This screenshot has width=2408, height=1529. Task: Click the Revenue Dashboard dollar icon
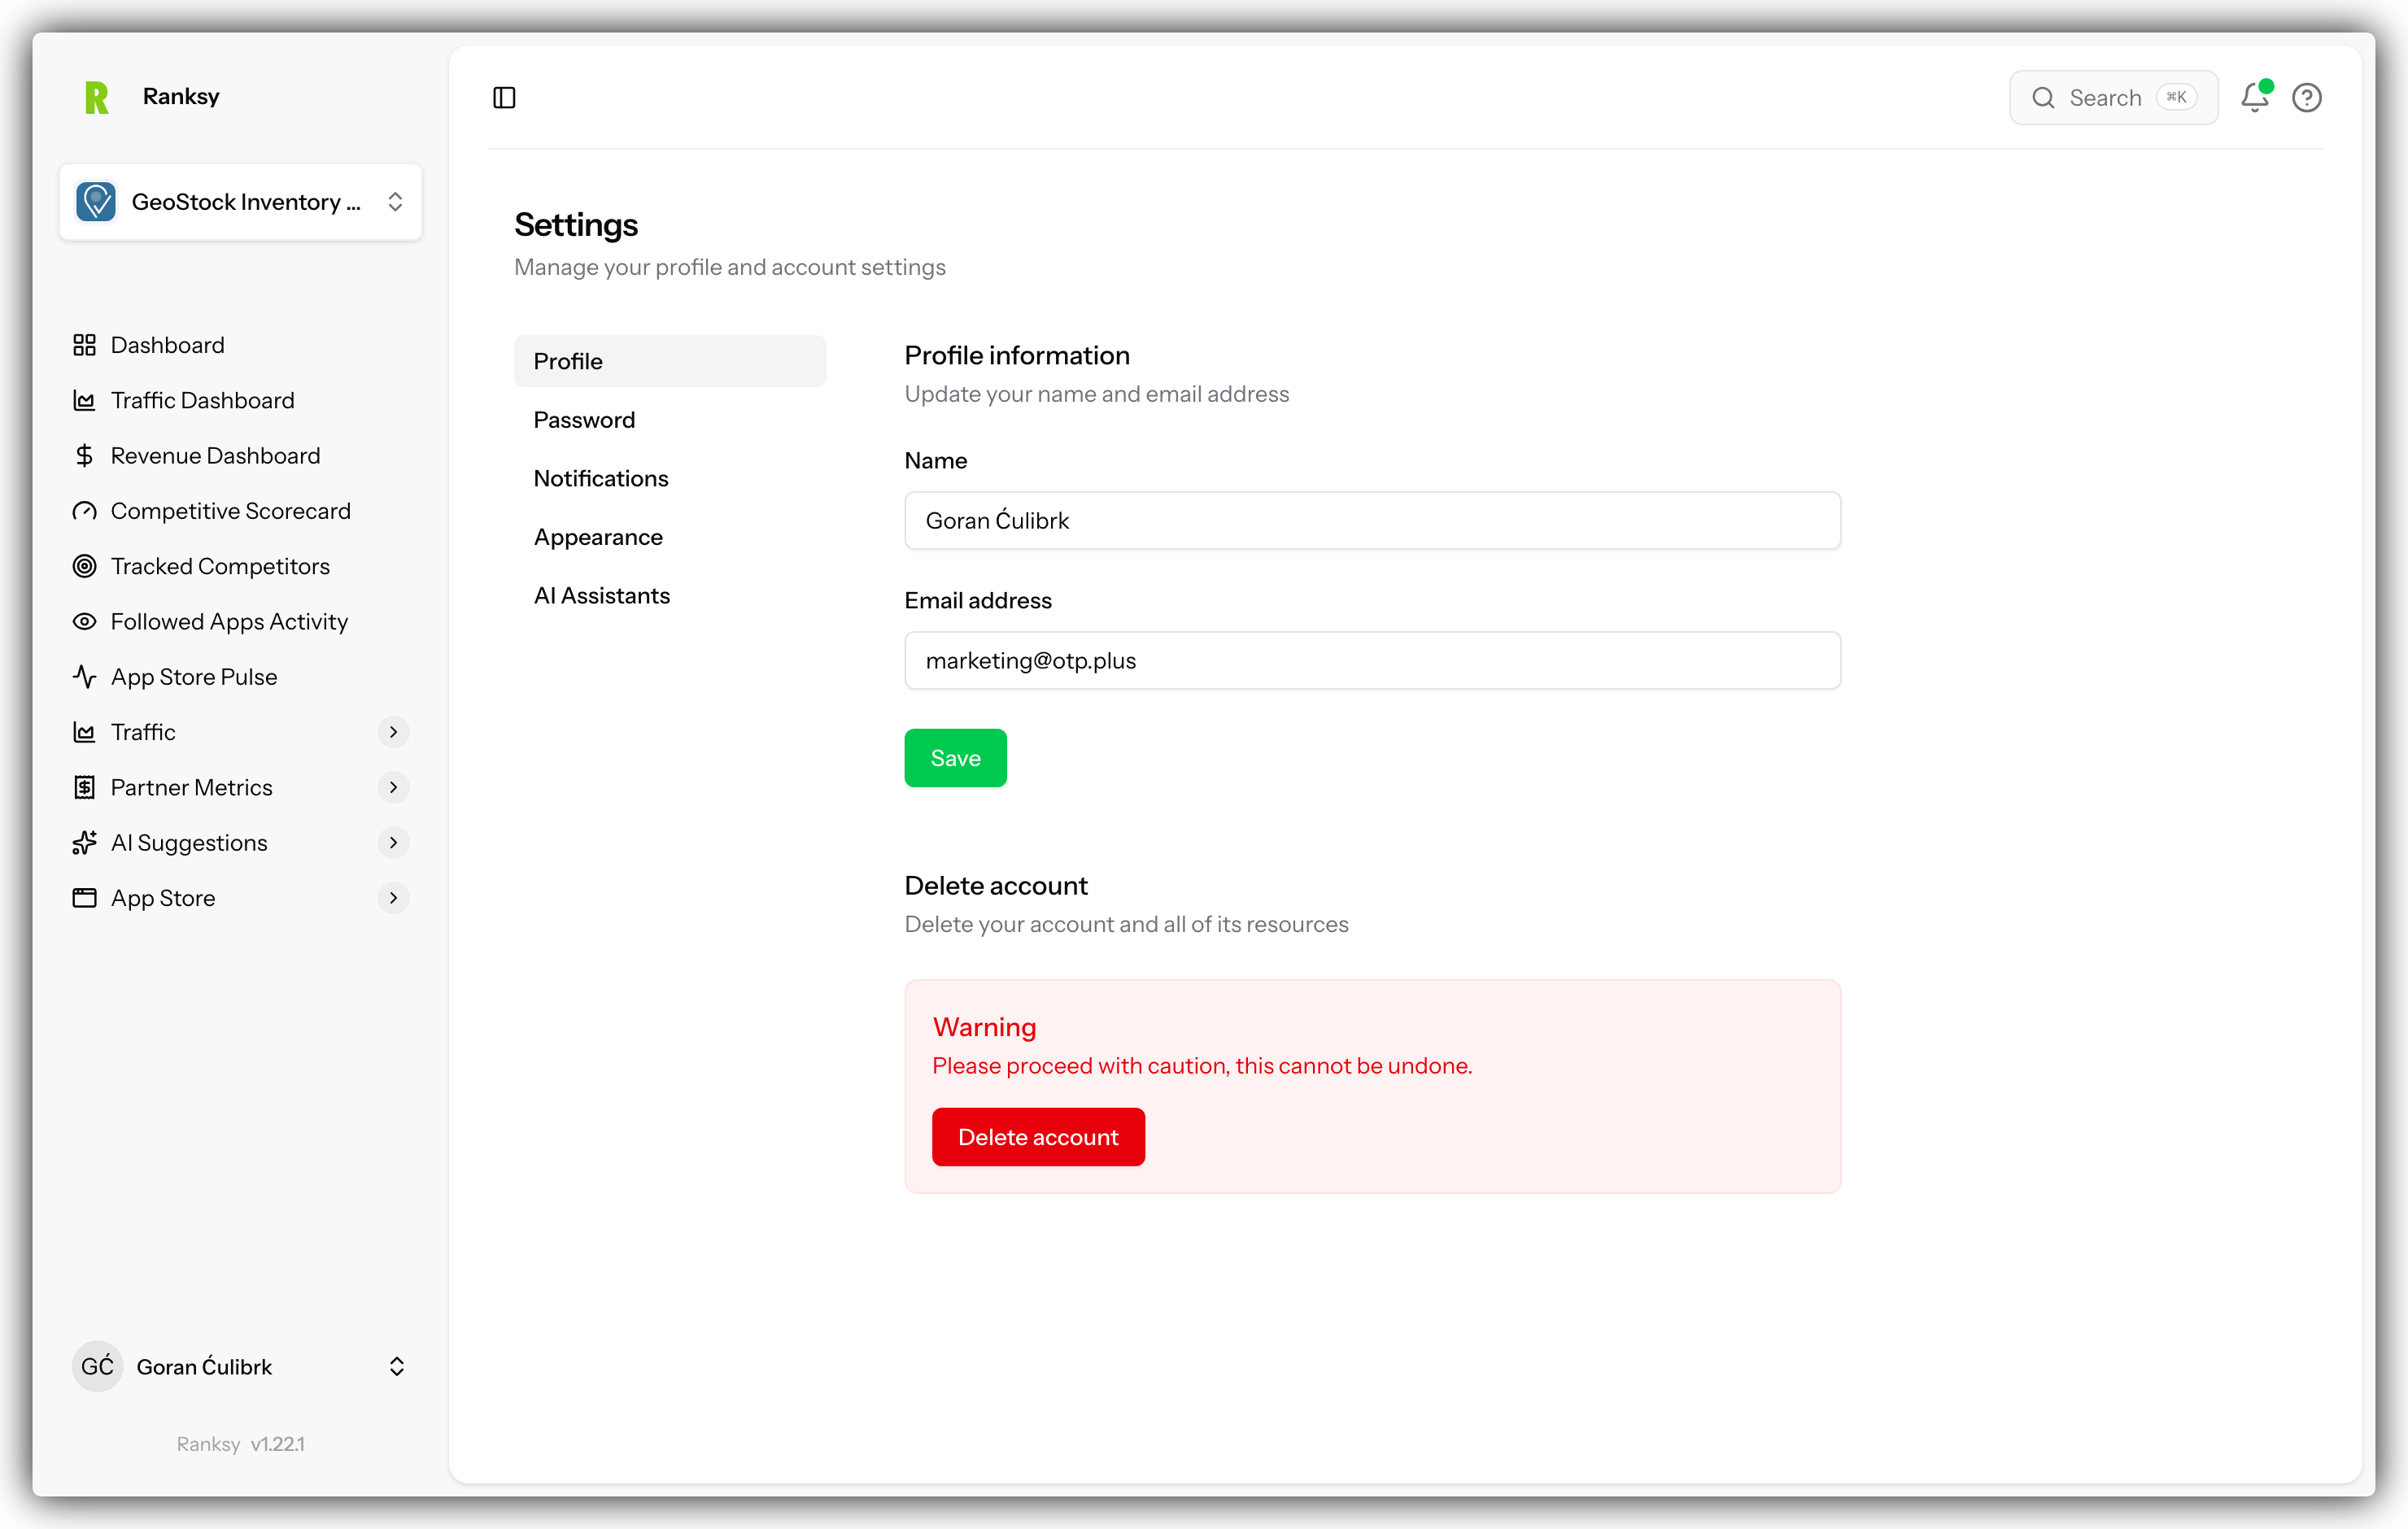coord(85,456)
